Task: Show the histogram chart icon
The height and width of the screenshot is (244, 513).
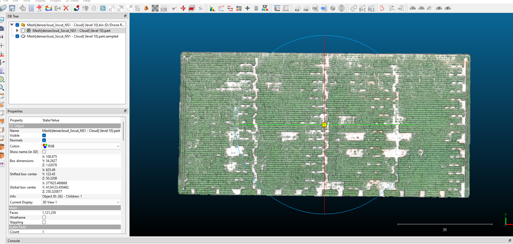Action: click(213, 8)
